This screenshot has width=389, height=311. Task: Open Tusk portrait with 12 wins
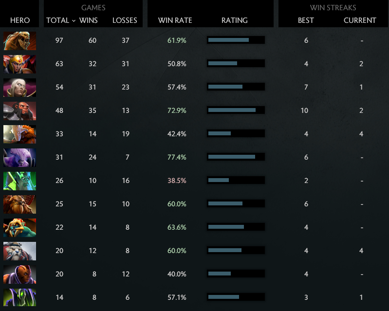click(19, 251)
